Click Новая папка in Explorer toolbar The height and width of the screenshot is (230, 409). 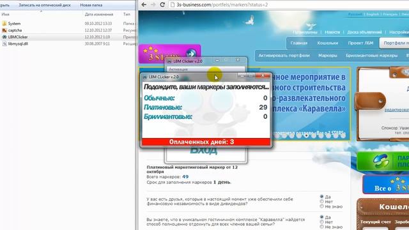coord(91,5)
